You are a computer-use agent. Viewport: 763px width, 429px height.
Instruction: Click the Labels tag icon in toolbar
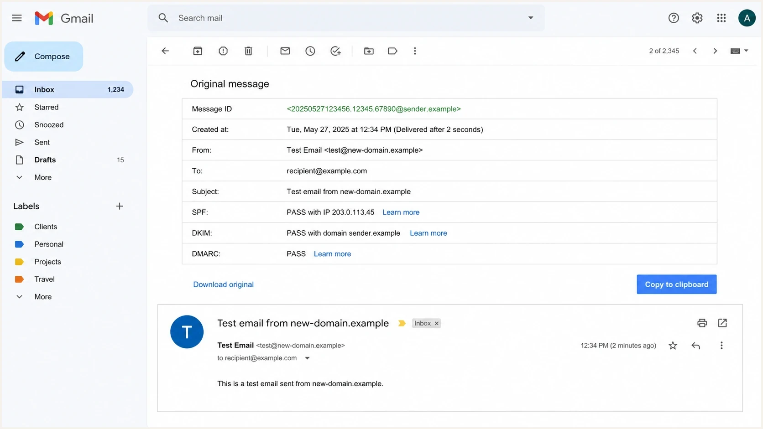pyautogui.click(x=392, y=51)
